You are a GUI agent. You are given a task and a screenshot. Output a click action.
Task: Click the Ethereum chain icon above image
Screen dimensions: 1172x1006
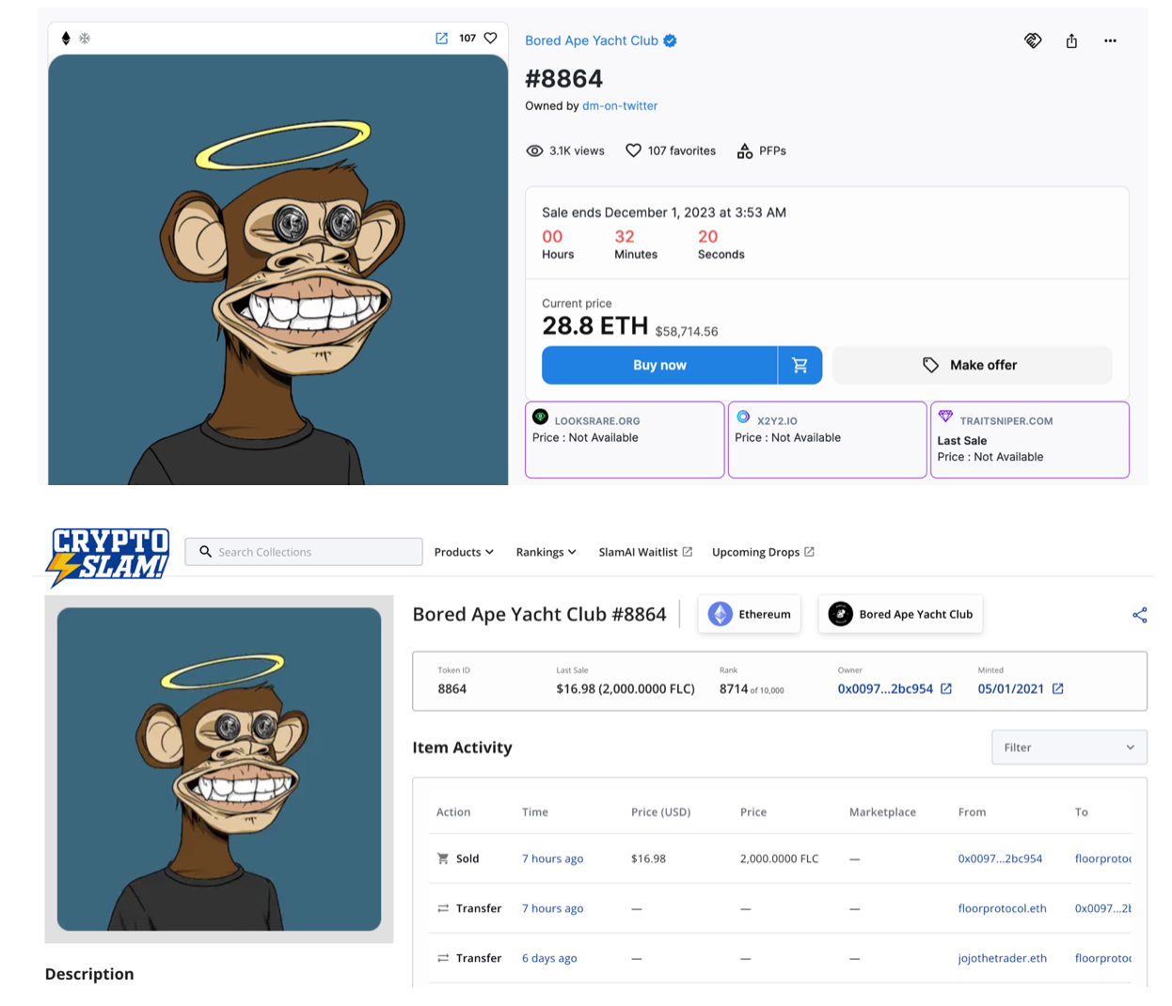pos(66,39)
